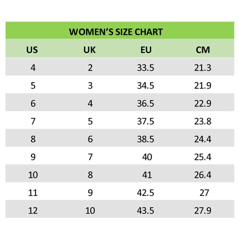Click the CM 22.9 value
The image size is (239, 239).
(202, 104)
